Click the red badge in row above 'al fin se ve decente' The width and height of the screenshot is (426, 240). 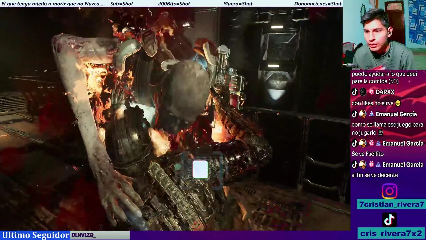pos(371,165)
